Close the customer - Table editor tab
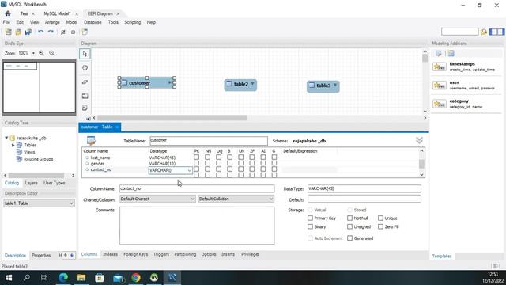 (117, 127)
